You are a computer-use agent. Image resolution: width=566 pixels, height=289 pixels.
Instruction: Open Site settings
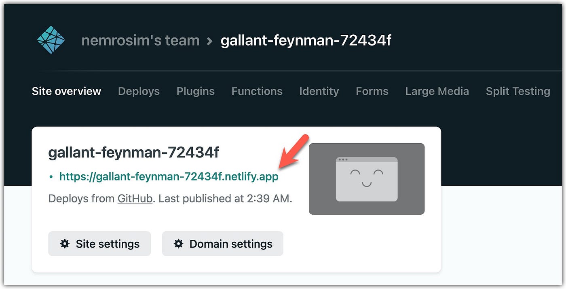coord(99,244)
